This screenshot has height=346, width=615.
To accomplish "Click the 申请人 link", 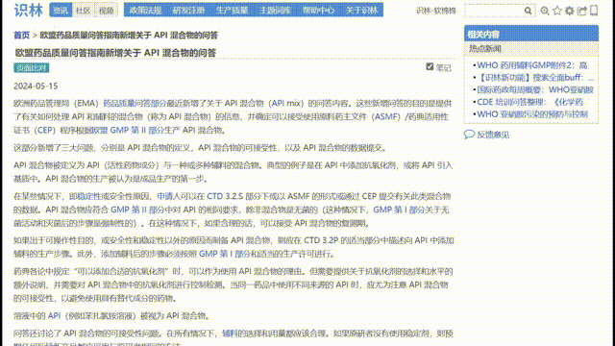I will click(169, 196).
